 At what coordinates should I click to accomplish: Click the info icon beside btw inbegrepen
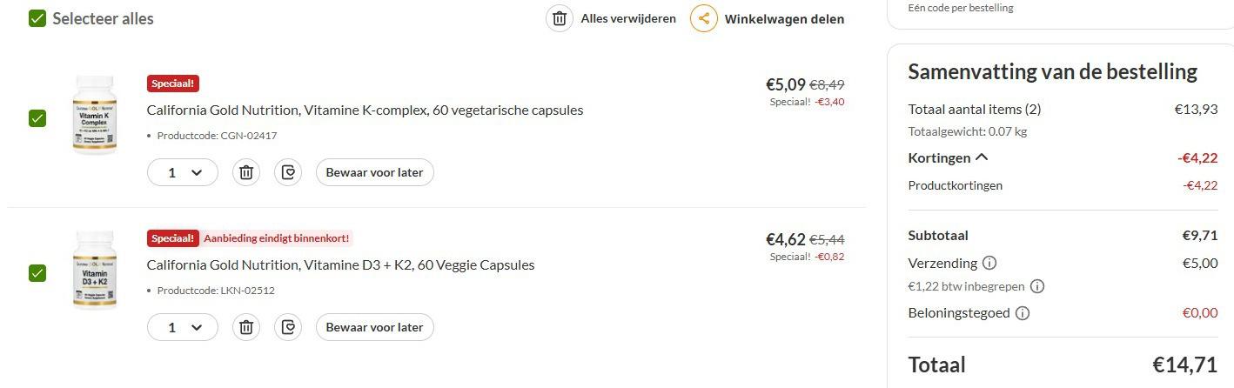(1037, 286)
